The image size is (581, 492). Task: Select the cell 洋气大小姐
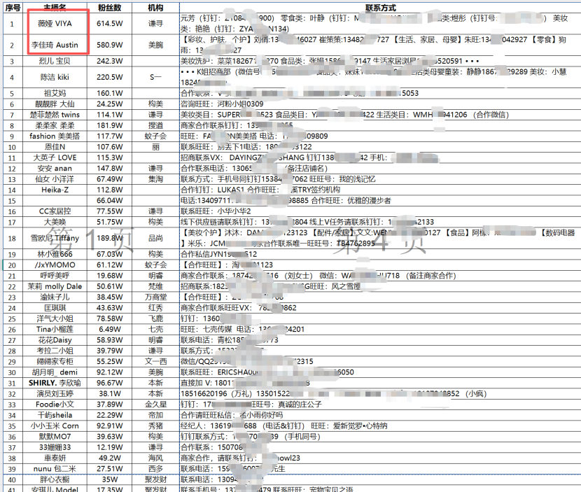click(55, 319)
